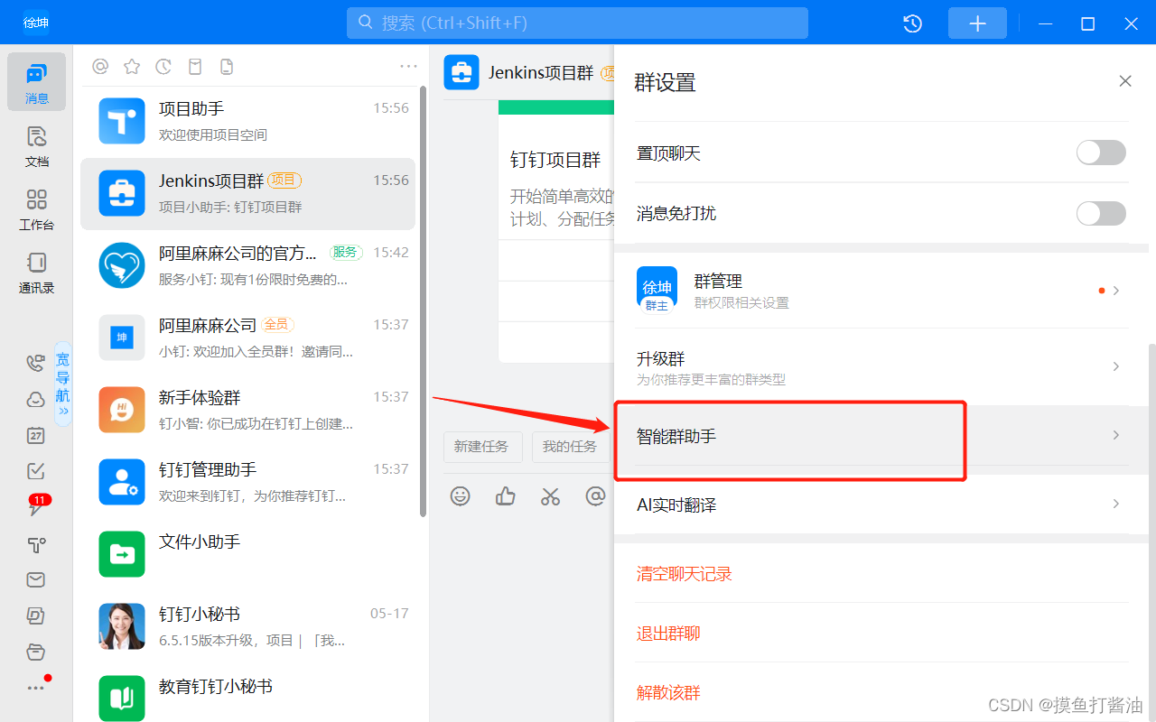
Task: Close the 群设置 panel
Action: (1125, 81)
